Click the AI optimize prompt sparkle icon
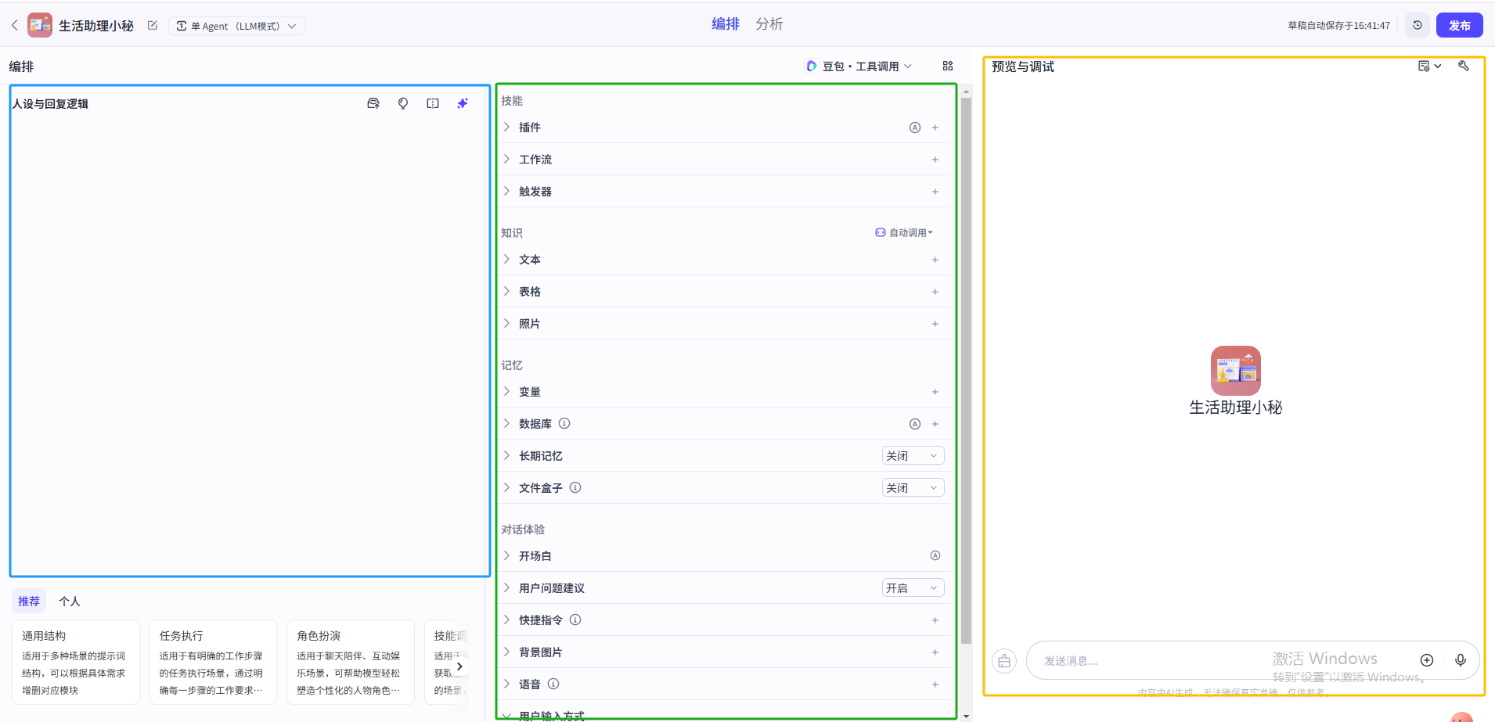This screenshot has height=722, width=1495. pyautogui.click(x=463, y=103)
